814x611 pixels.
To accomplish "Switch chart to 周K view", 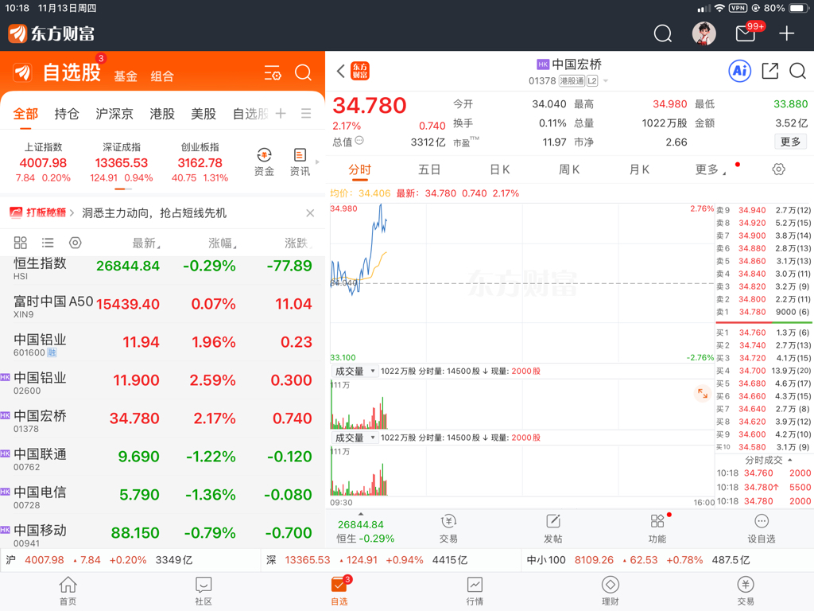I will point(569,169).
